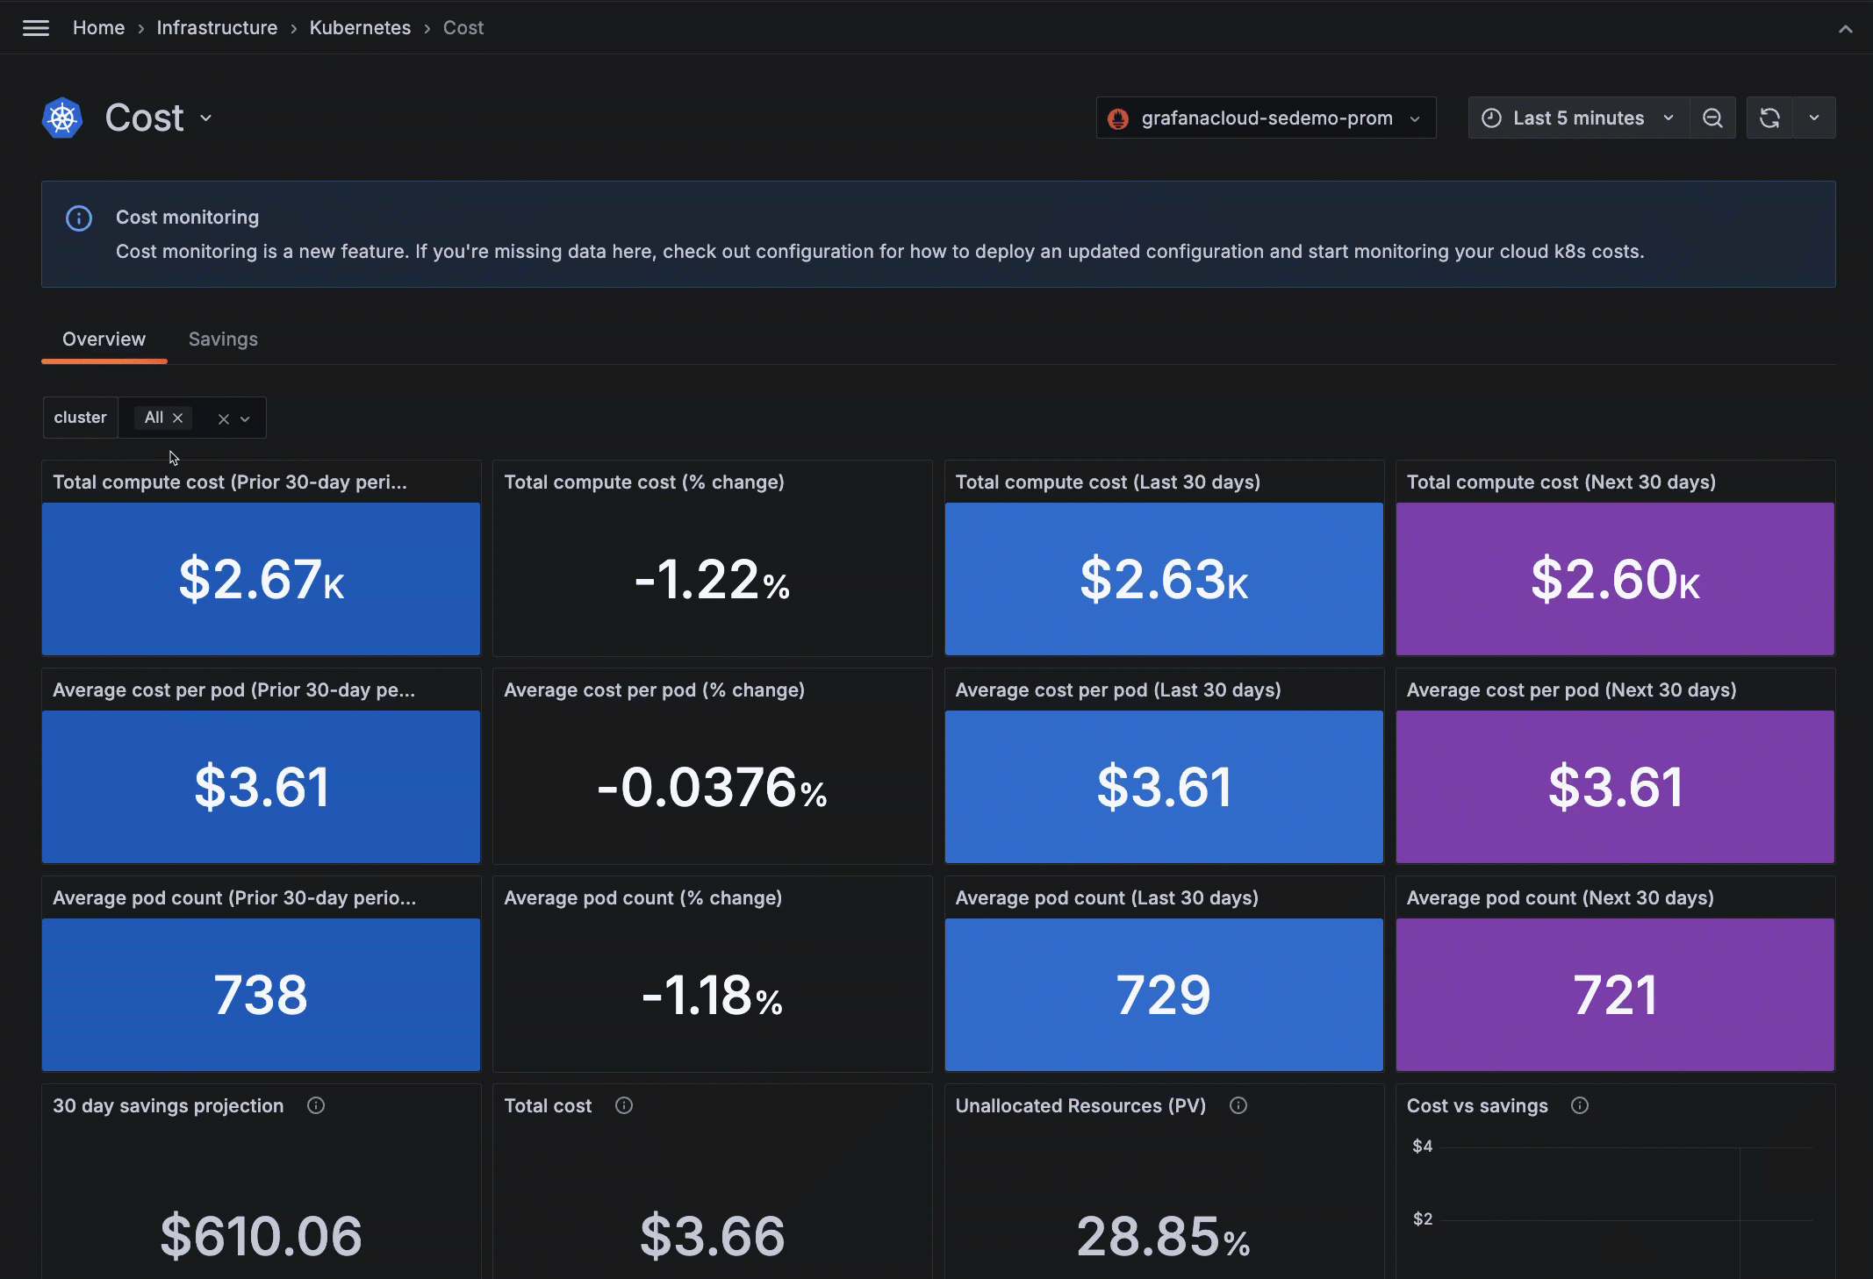This screenshot has width=1873, height=1279.
Task: View info for 30 day savings projection
Action: click(x=316, y=1105)
